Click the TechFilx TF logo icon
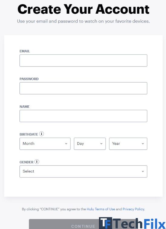The height and width of the screenshot is (229, 166). (106, 223)
